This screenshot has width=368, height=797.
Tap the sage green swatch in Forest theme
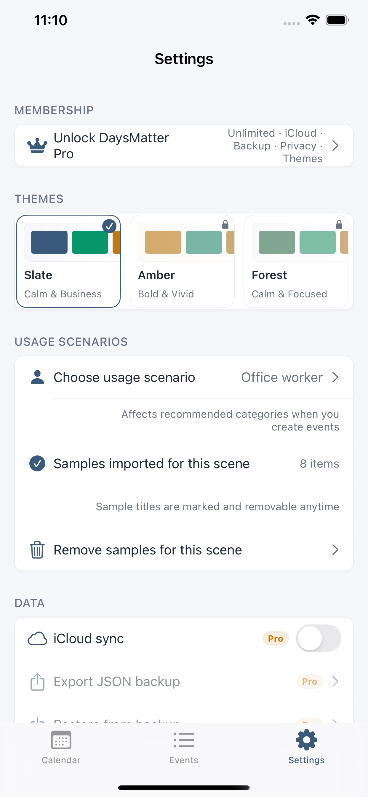coord(277,242)
